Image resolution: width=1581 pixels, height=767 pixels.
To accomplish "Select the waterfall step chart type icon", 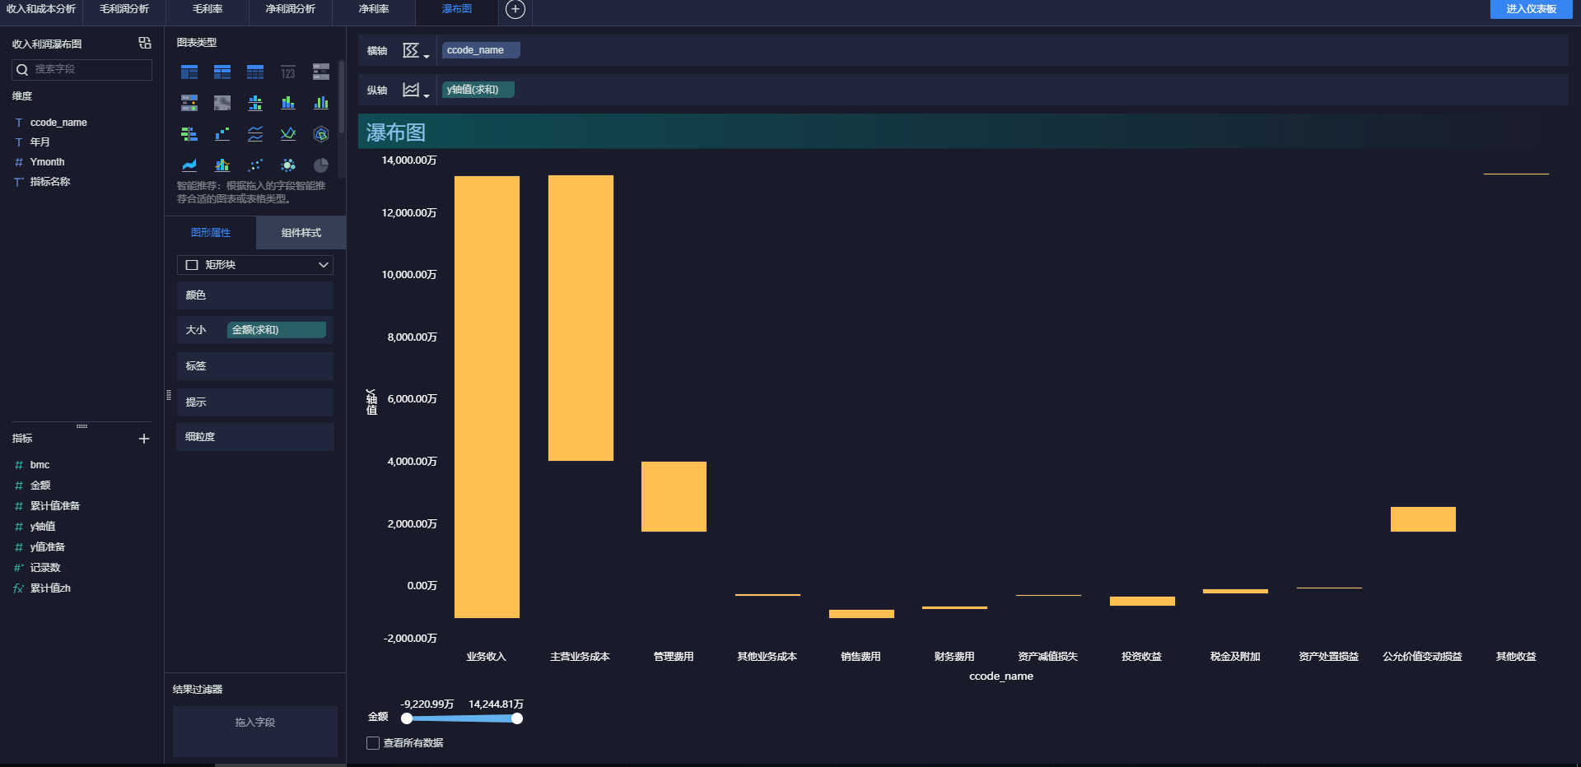I will pos(222,134).
